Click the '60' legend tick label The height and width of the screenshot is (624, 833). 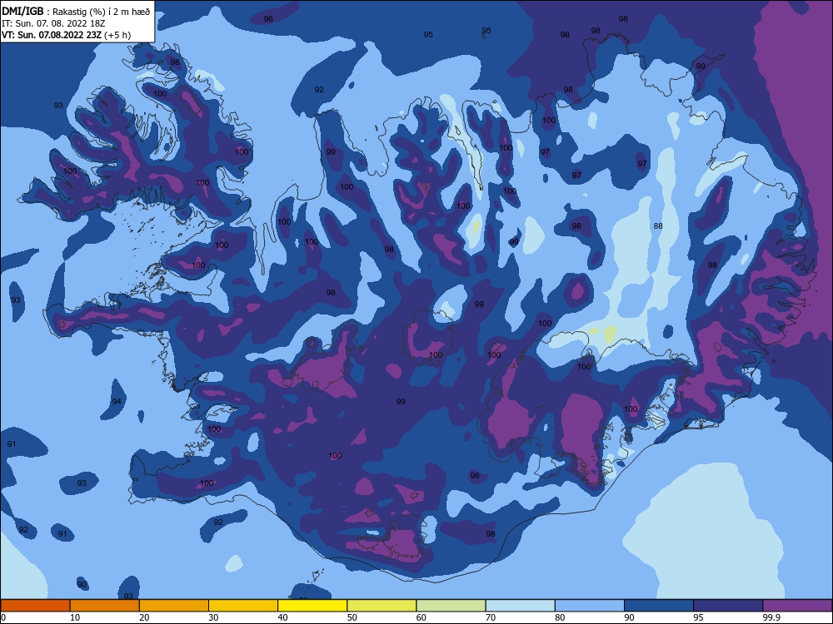tap(421, 617)
